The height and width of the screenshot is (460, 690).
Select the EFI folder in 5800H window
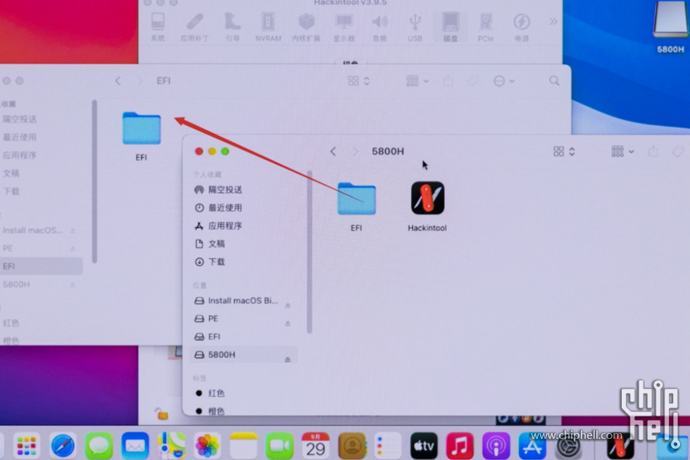tap(356, 206)
